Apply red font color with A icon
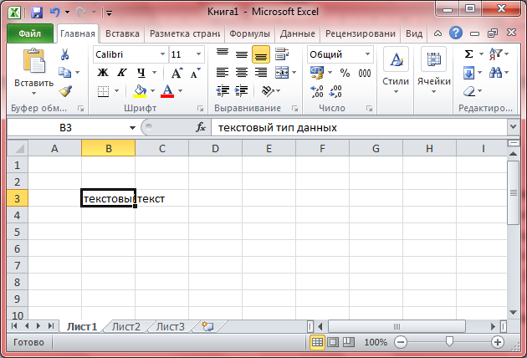 point(167,91)
